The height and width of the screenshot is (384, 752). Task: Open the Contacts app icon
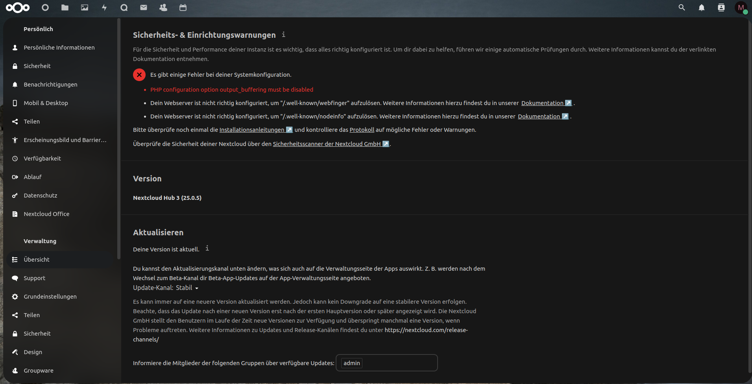click(163, 7)
